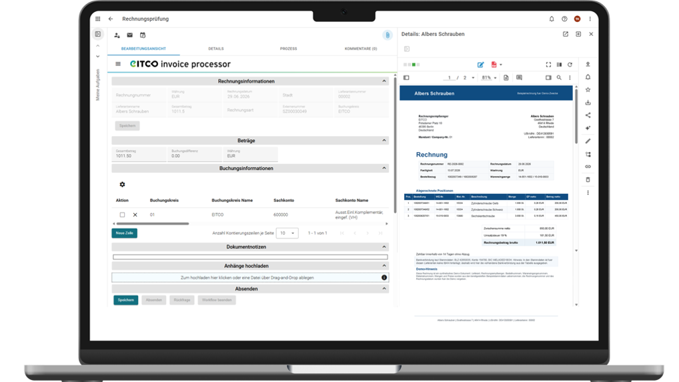Open details in new window icon

(566, 34)
